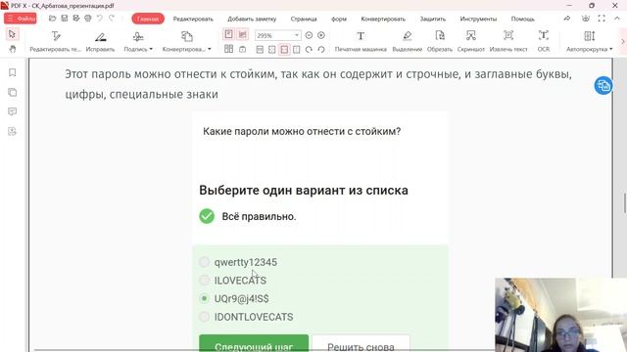Screen dimensions: 627x352
Task: Select the qwertty12345 radio option
Action: (x=205, y=262)
